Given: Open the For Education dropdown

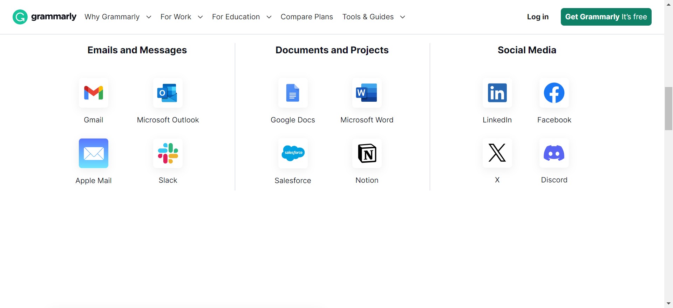Looking at the screenshot, I should 242,17.
